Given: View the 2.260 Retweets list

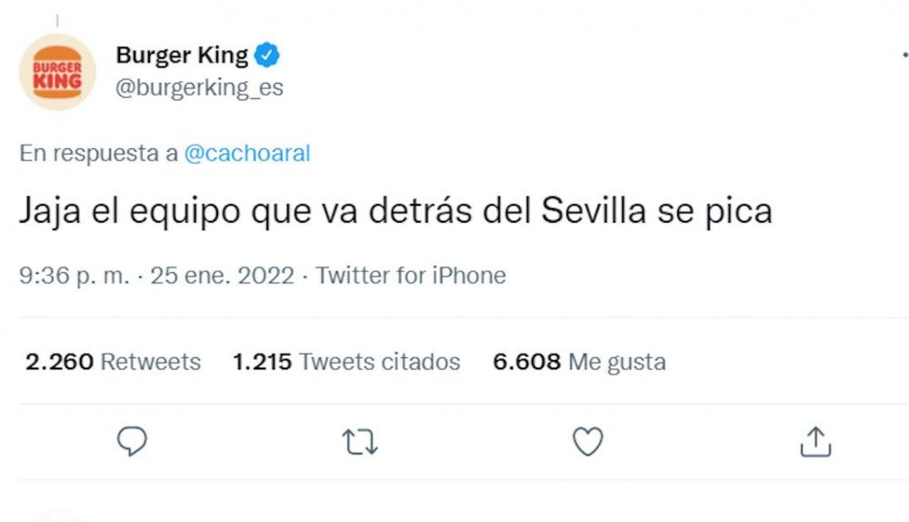Looking at the screenshot, I should point(114,362).
